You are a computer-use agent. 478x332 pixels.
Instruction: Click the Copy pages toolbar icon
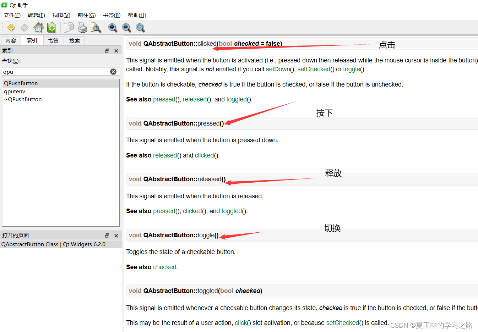click(69, 28)
